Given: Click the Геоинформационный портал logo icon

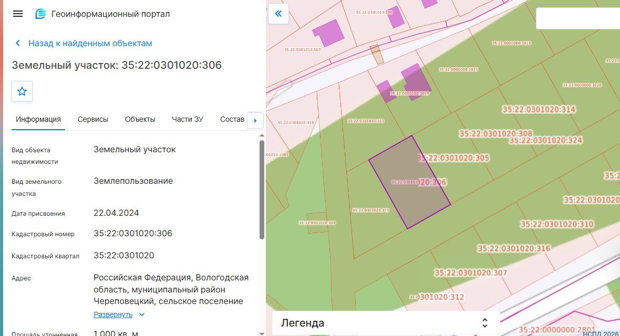Looking at the screenshot, I should click(x=40, y=14).
